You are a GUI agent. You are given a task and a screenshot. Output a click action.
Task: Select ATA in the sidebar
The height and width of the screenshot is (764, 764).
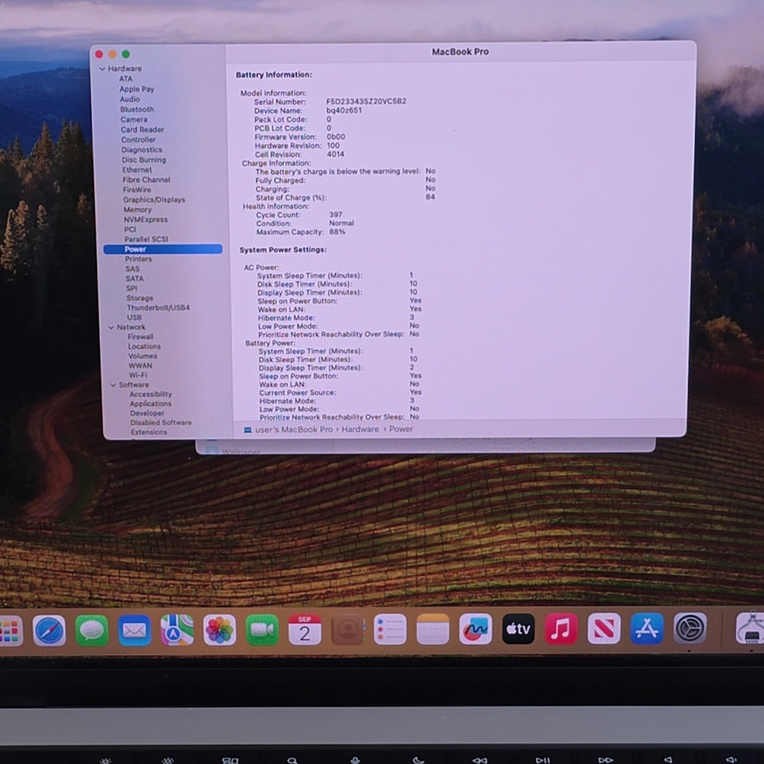click(x=126, y=79)
